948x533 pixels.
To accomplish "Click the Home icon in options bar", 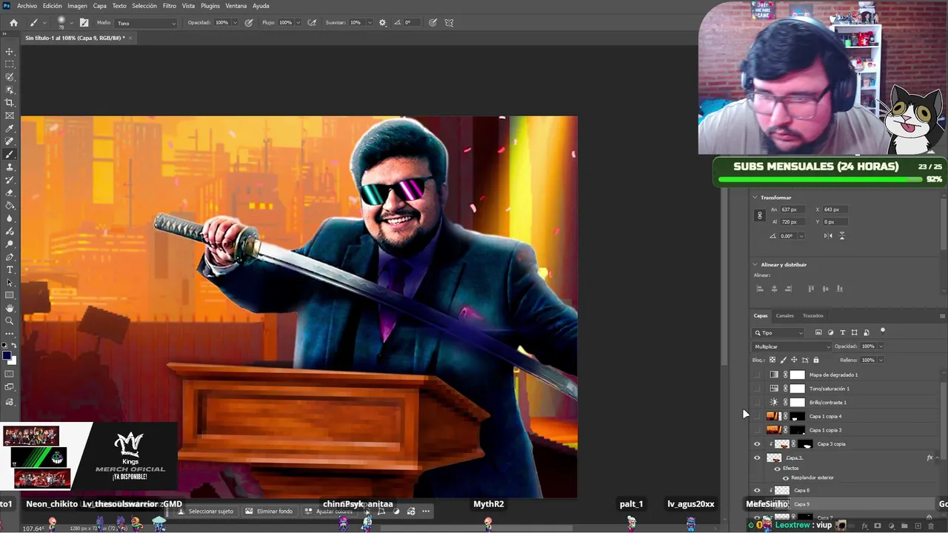I will coord(13,23).
